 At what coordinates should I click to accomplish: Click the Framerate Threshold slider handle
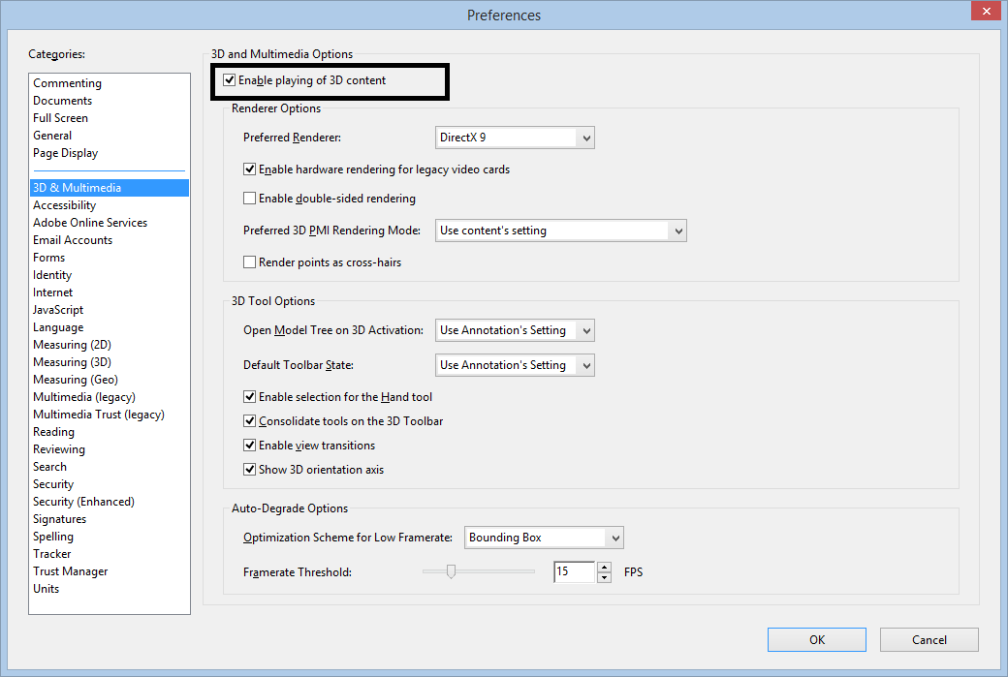click(x=451, y=571)
